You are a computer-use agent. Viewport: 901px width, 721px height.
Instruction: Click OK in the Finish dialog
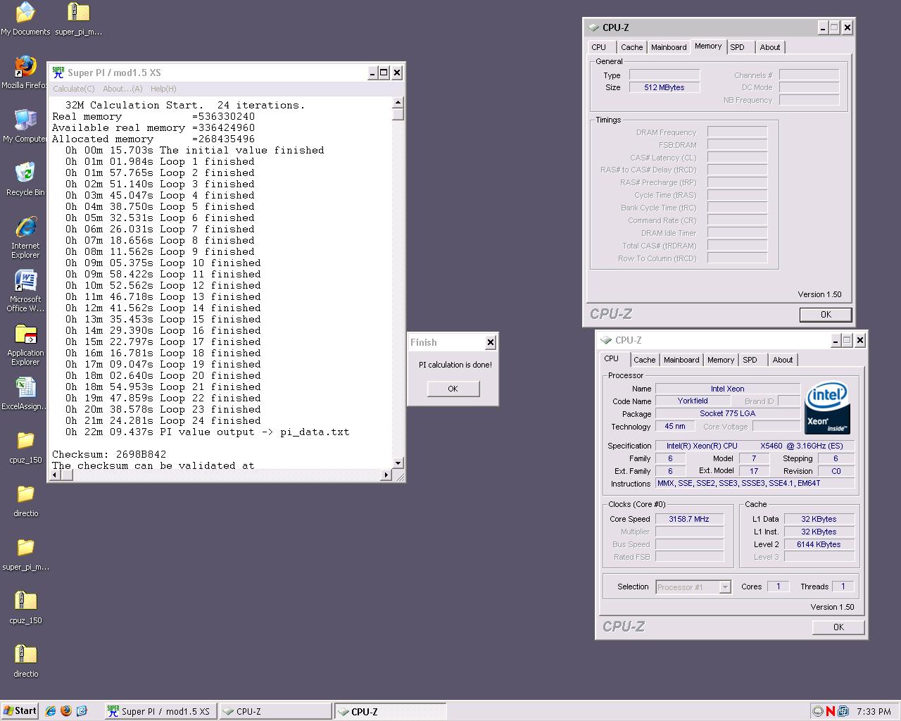(x=453, y=389)
